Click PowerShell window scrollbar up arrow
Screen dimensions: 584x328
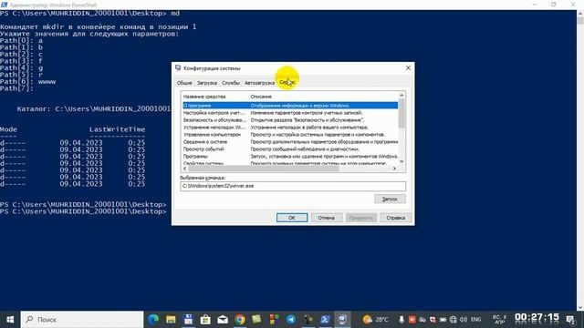coord(580,14)
